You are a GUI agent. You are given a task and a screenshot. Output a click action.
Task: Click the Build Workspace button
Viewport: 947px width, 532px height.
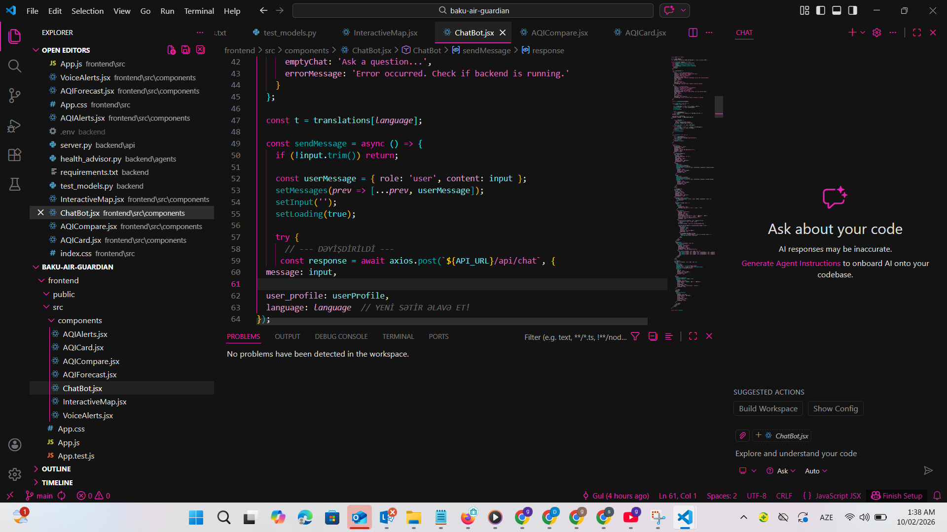767,409
